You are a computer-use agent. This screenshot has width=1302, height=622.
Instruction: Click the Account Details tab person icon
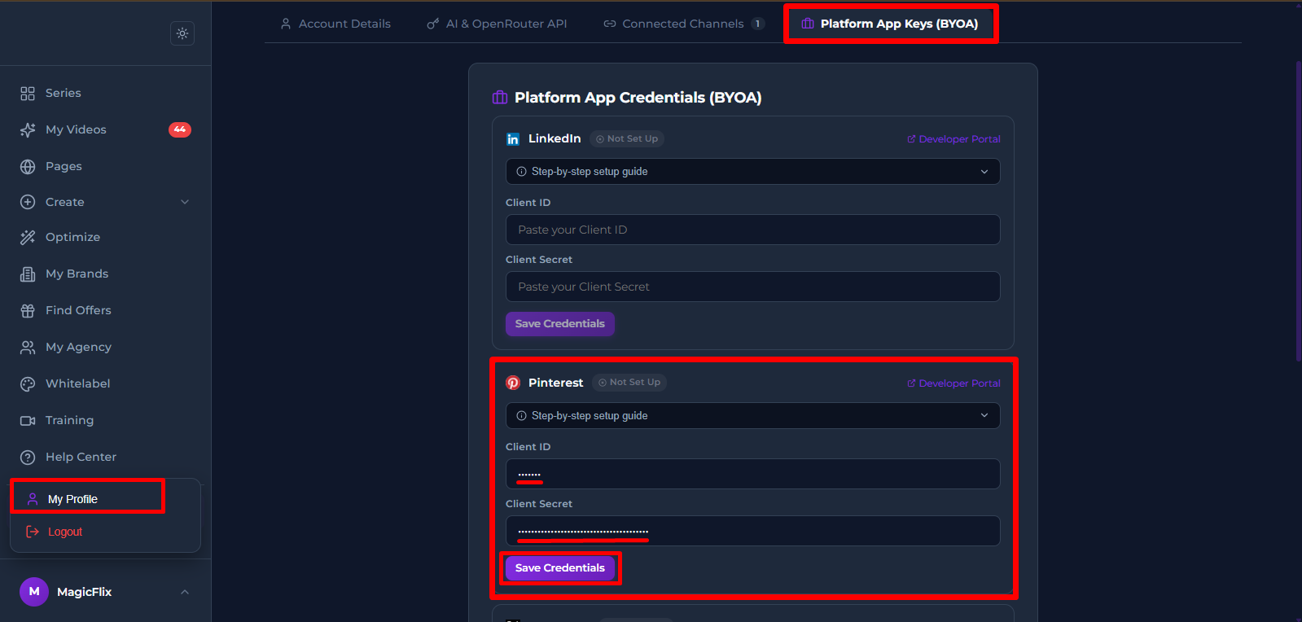coord(286,24)
